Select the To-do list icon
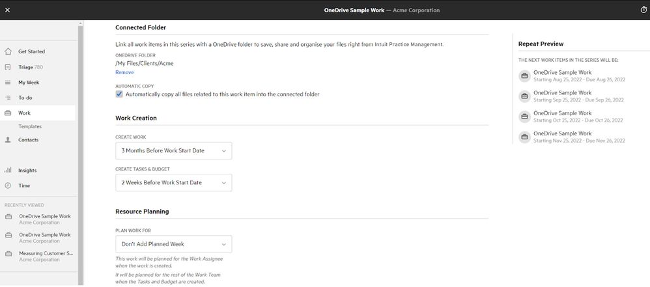Image resolution: width=650 pixels, height=287 pixels. click(x=8, y=98)
